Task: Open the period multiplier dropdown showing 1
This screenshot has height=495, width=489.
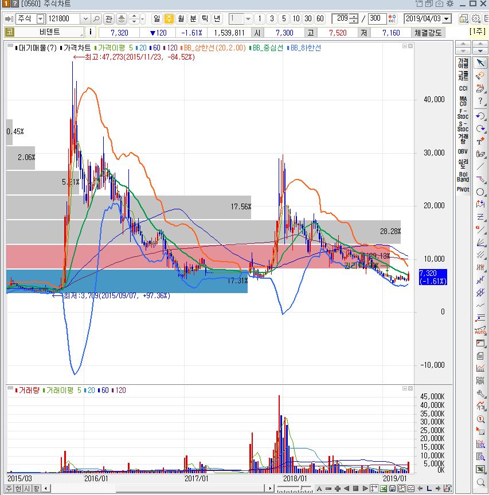Action: pyautogui.click(x=248, y=19)
